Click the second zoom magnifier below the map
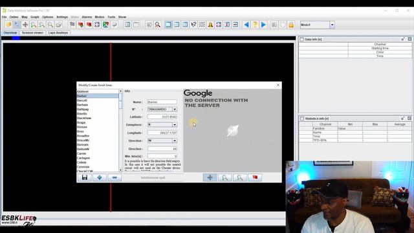 tap(240, 177)
